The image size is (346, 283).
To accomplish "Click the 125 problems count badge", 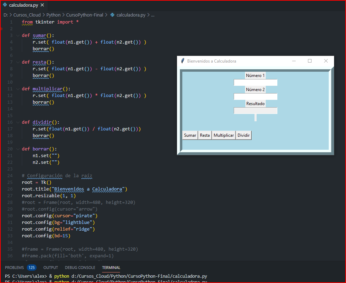I will click(x=31, y=268).
